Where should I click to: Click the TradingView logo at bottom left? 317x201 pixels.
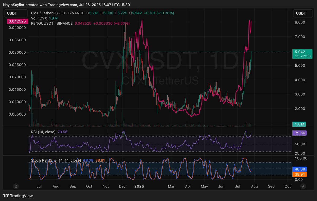point(18,196)
